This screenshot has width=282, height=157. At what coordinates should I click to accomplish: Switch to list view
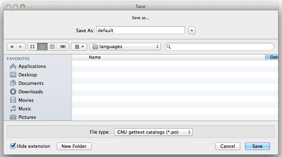(x=42, y=47)
